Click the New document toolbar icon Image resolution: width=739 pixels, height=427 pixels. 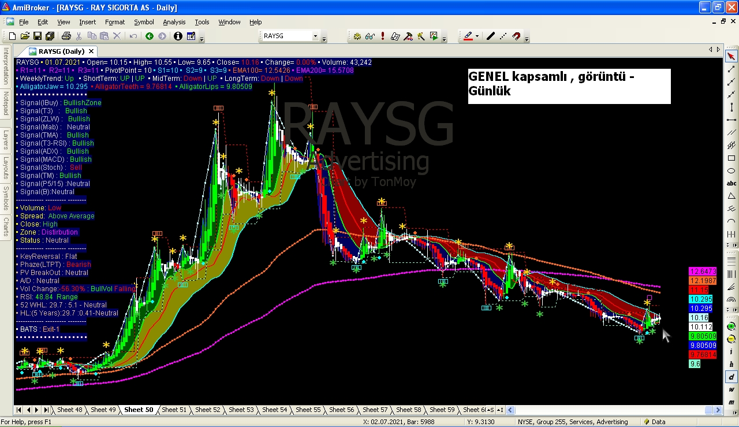tap(12, 36)
